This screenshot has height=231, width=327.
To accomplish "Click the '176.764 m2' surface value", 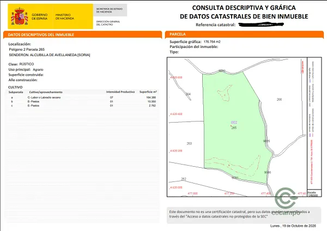I will [212, 42].
